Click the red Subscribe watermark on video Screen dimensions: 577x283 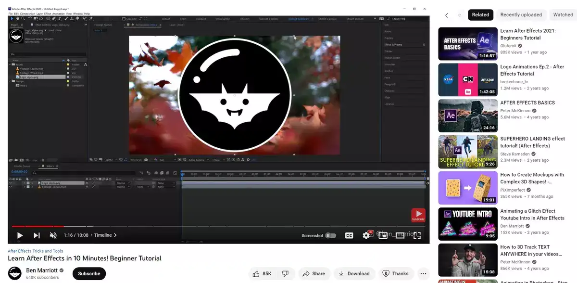coord(418,215)
